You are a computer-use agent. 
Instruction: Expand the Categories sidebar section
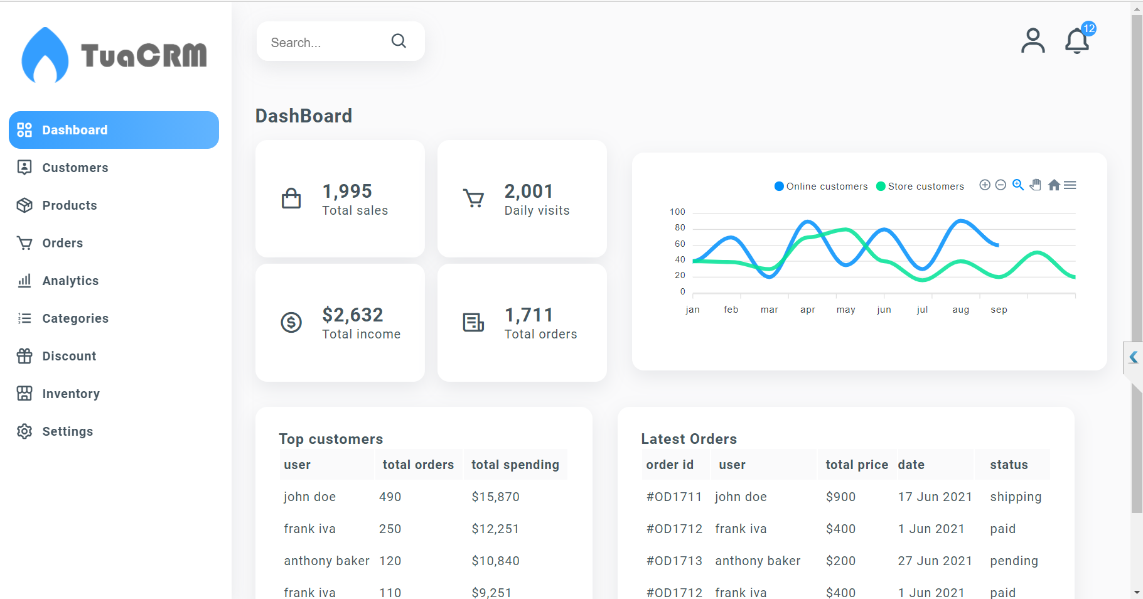click(x=75, y=318)
